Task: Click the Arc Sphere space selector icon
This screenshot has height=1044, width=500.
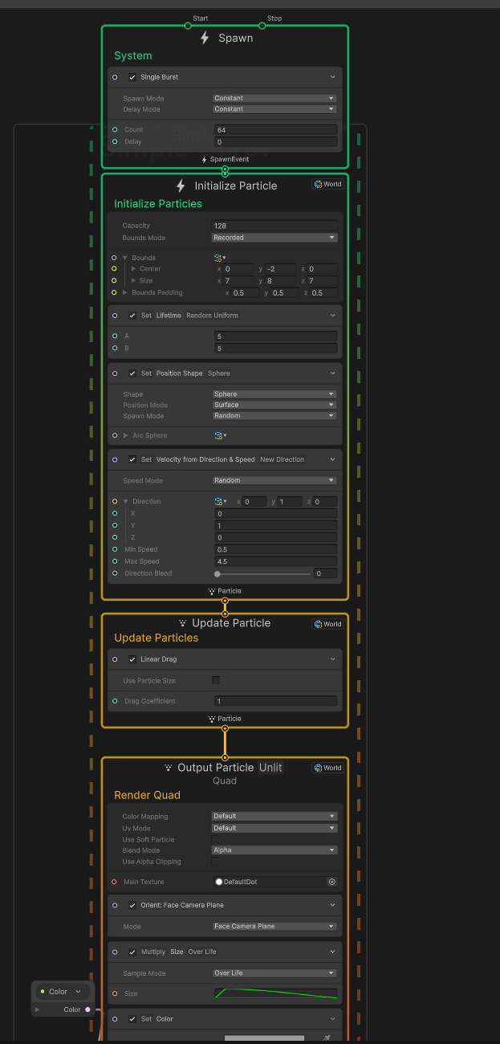Action: 219,435
